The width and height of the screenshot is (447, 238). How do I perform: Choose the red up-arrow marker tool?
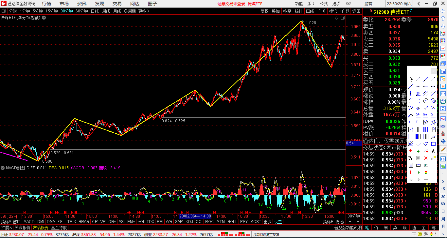(411, 151)
